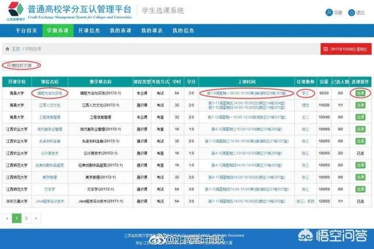Click teacher link in 编程方法与实践 row

pos(305,93)
